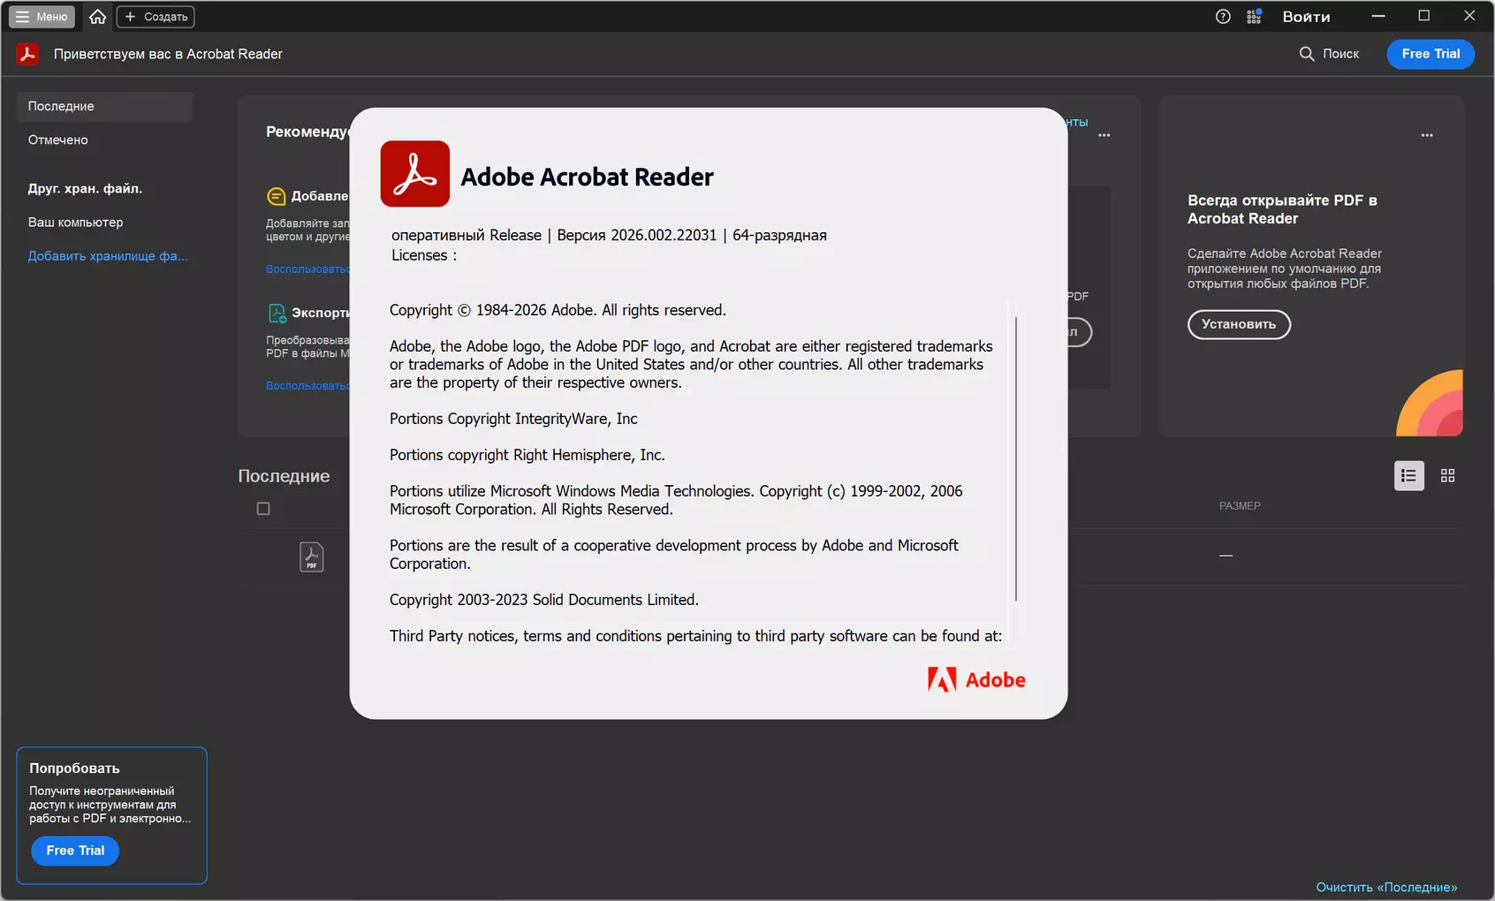Click Portions copyright Right Hemisphere, Inc. line
The image size is (1495, 901).
pos(527,455)
